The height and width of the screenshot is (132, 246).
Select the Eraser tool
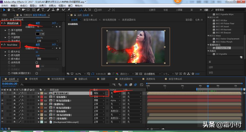point(58,10)
